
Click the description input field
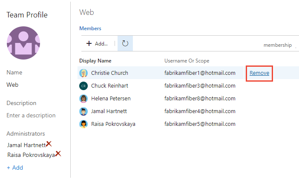point(31,115)
